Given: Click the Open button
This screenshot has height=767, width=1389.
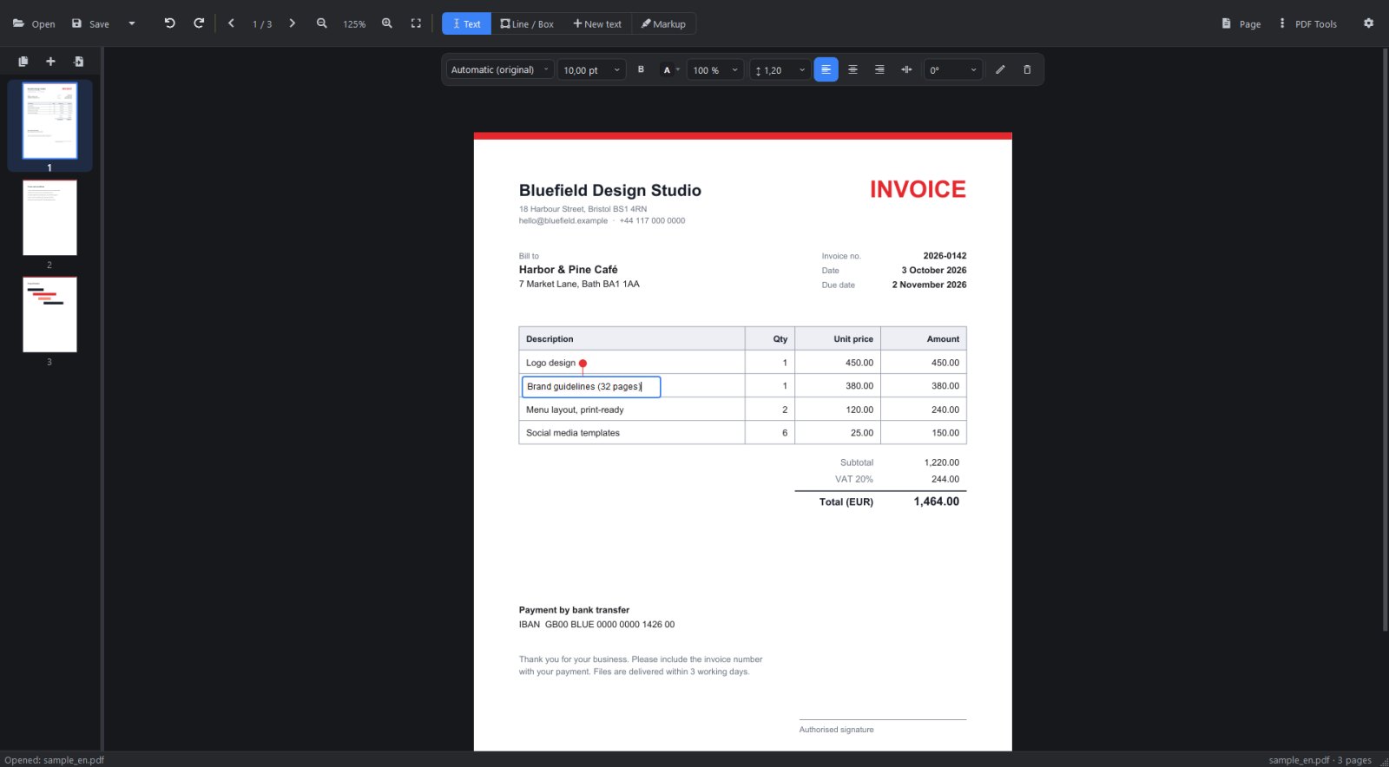Looking at the screenshot, I should [x=34, y=23].
